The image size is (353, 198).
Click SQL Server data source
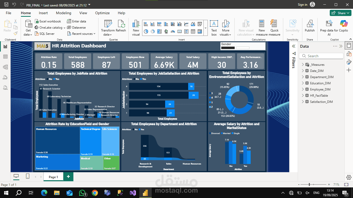[45, 34]
